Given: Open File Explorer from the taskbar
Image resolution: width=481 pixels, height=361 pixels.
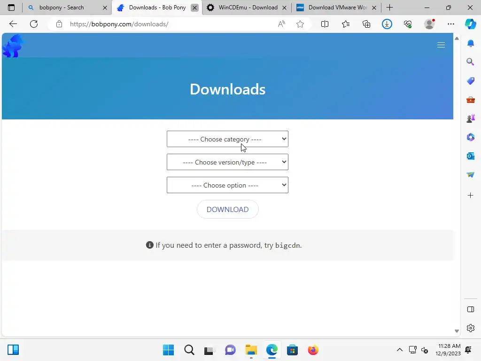Looking at the screenshot, I should tap(251, 350).
